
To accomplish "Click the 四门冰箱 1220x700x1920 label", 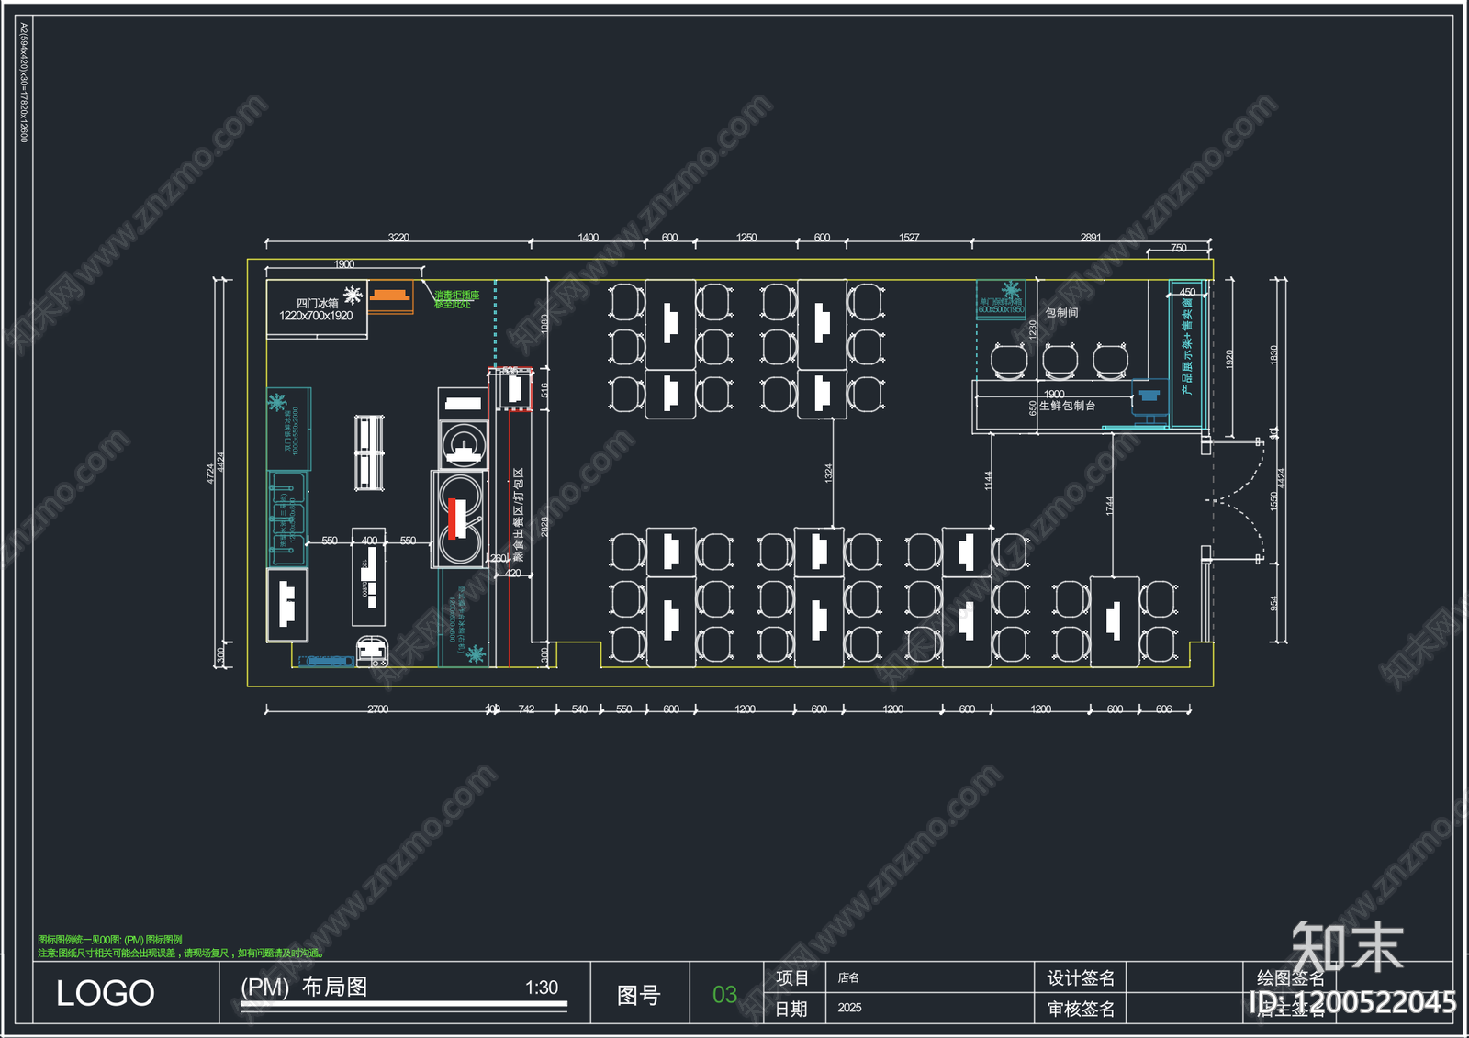I will pyautogui.click(x=316, y=309).
